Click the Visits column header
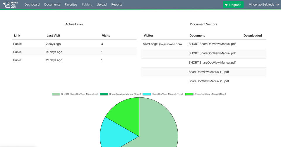The height and width of the screenshot is (147, 281). pyautogui.click(x=106, y=36)
